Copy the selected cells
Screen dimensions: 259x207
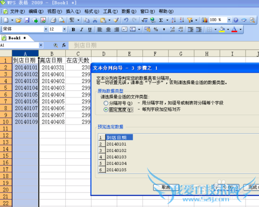click(x=87, y=20)
